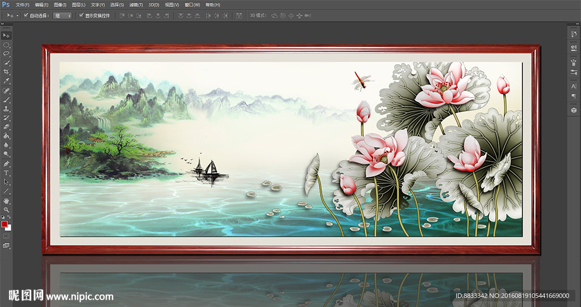Swap foreground and background colors

(9, 217)
